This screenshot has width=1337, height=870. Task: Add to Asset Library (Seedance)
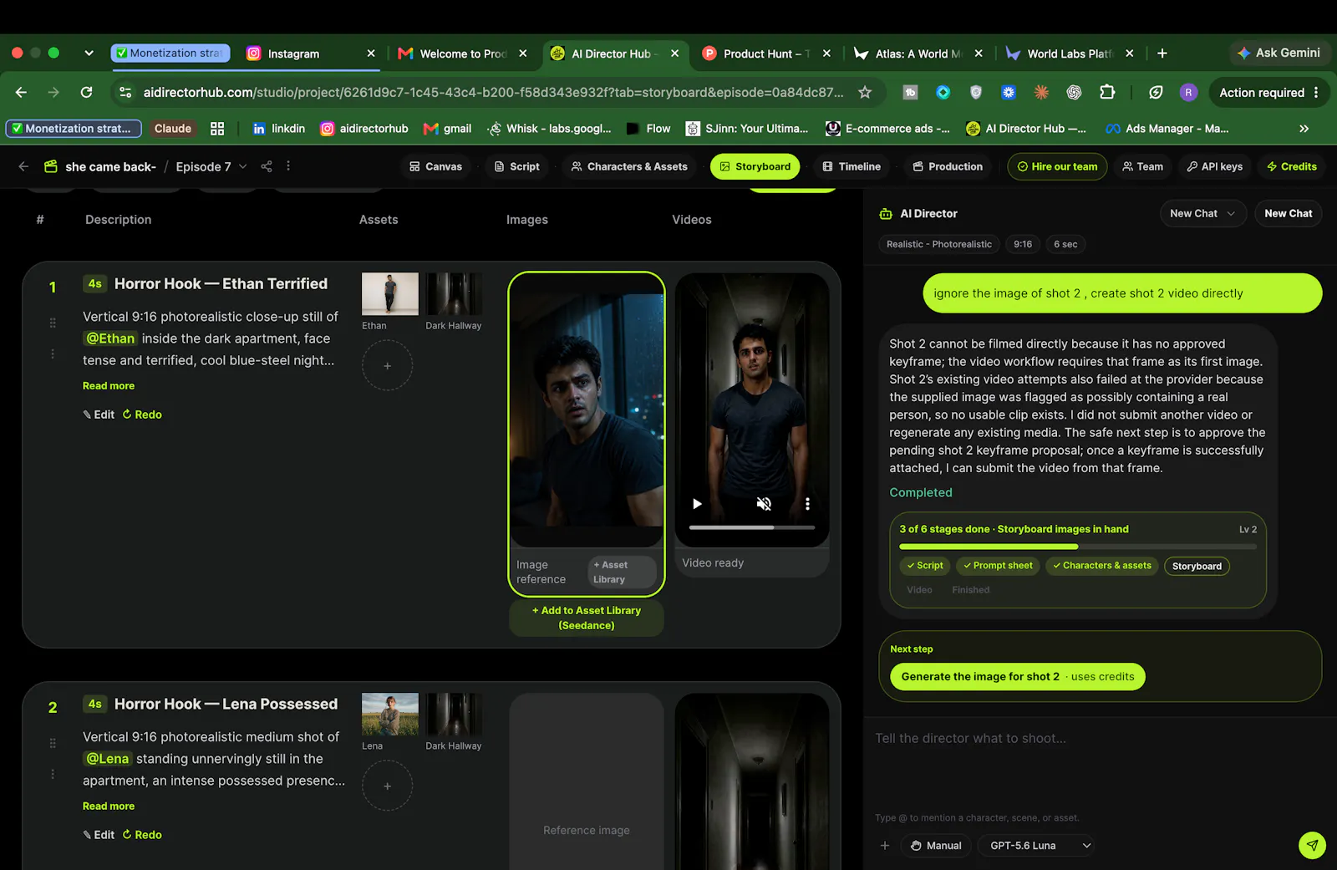coord(587,618)
